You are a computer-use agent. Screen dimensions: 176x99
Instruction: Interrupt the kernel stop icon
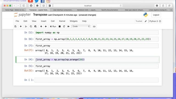(x=60, y=26)
